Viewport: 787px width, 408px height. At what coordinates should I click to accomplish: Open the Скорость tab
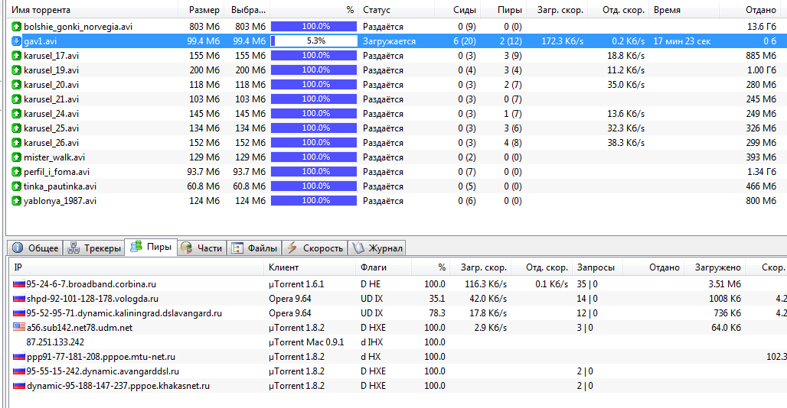315,248
